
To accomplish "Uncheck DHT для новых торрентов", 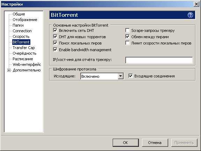I will (x=55, y=37).
